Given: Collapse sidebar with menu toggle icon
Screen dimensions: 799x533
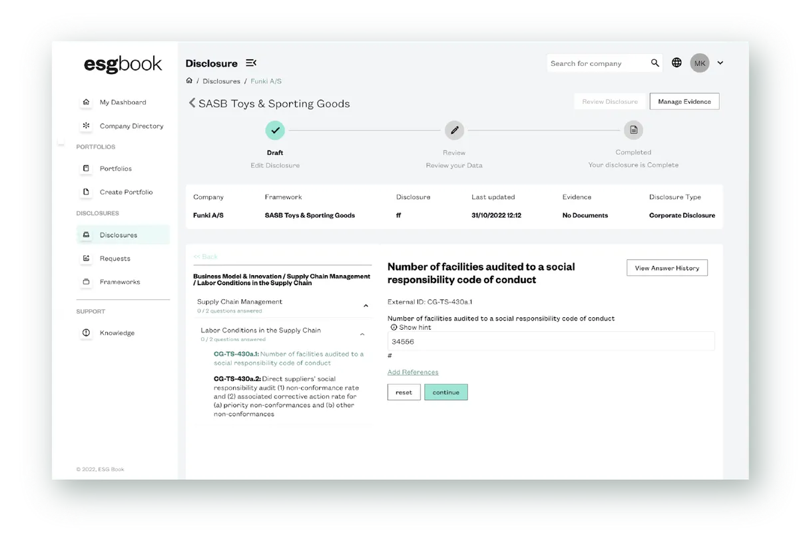Looking at the screenshot, I should [251, 63].
